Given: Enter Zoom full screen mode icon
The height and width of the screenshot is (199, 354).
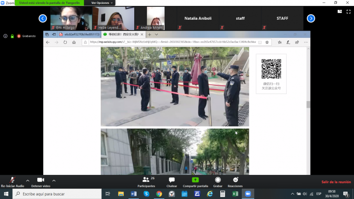Looking at the screenshot, I should pyautogui.click(x=349, y=11).
